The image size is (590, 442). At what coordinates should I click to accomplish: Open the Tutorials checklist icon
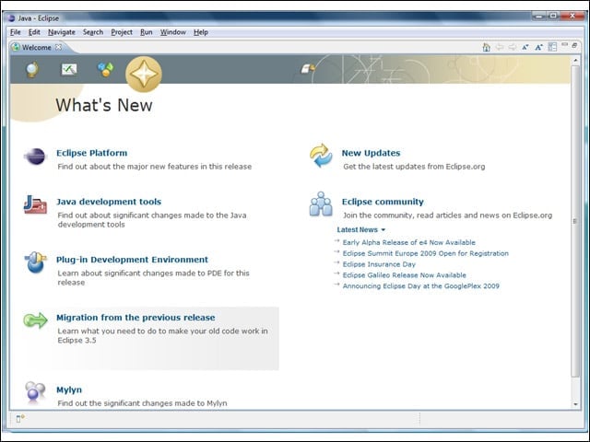[69, 70]
